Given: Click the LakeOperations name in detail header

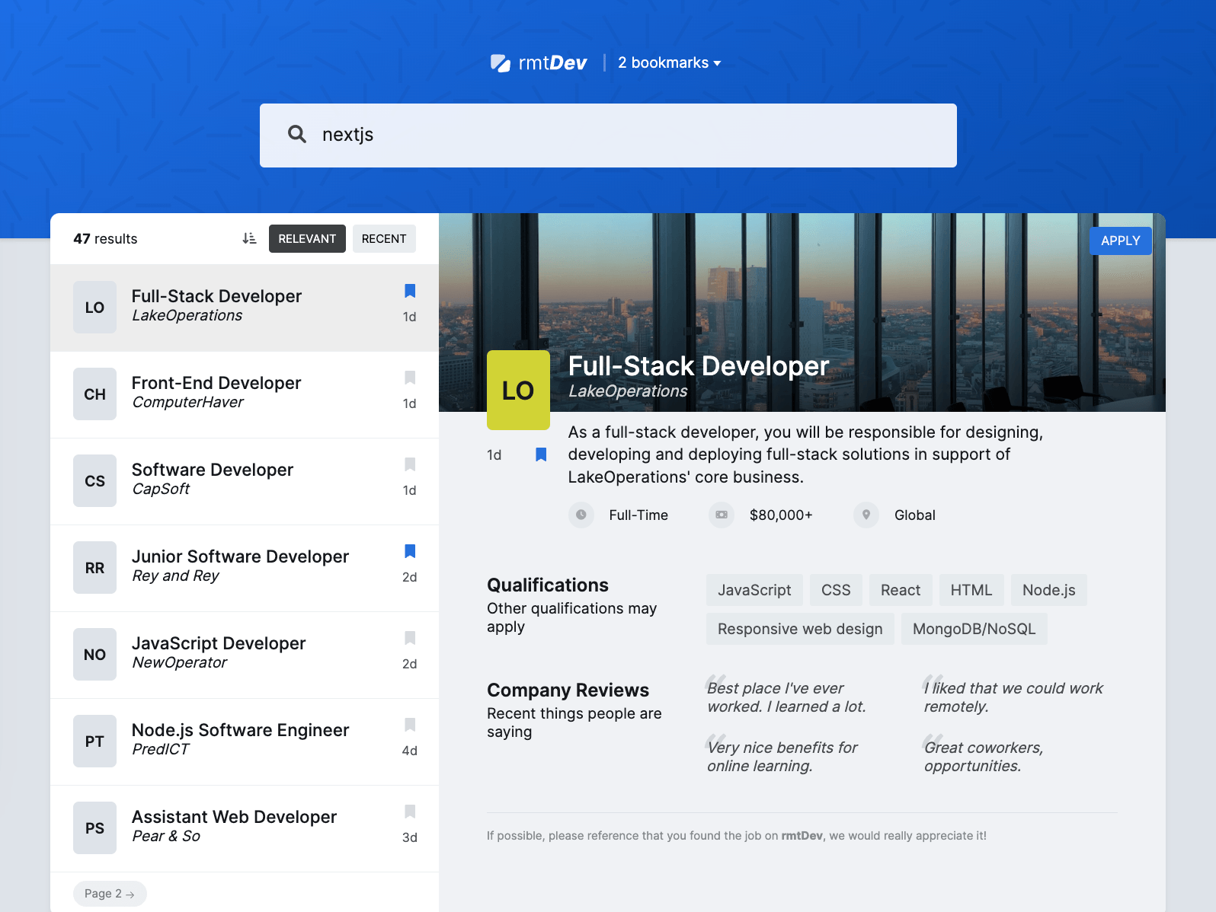Looking at the screenshot, I should pyautogui.click(x=628, y=391).
